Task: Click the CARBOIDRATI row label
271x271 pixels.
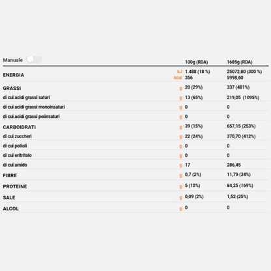Action: 20,127
